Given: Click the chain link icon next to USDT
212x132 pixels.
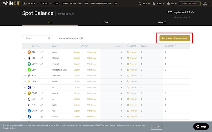Looking at the screenshot, I should coord(42,64).
